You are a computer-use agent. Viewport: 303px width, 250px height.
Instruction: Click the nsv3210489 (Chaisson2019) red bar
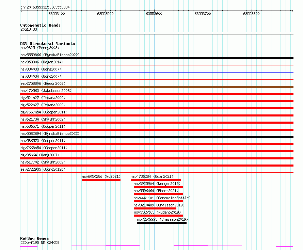(155, 209)
